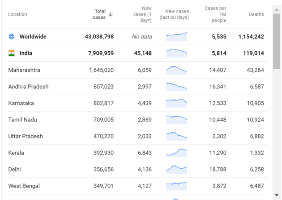282x200 pixels.
Task: Click the vertical scrollbar thumb
Action: tap(277, 38)
